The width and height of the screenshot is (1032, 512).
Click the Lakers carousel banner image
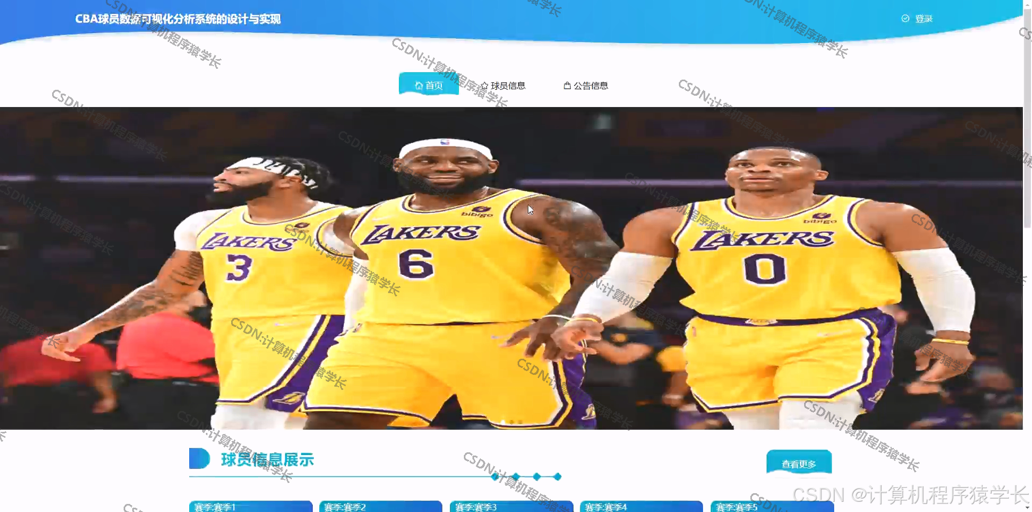click(511, 268)
